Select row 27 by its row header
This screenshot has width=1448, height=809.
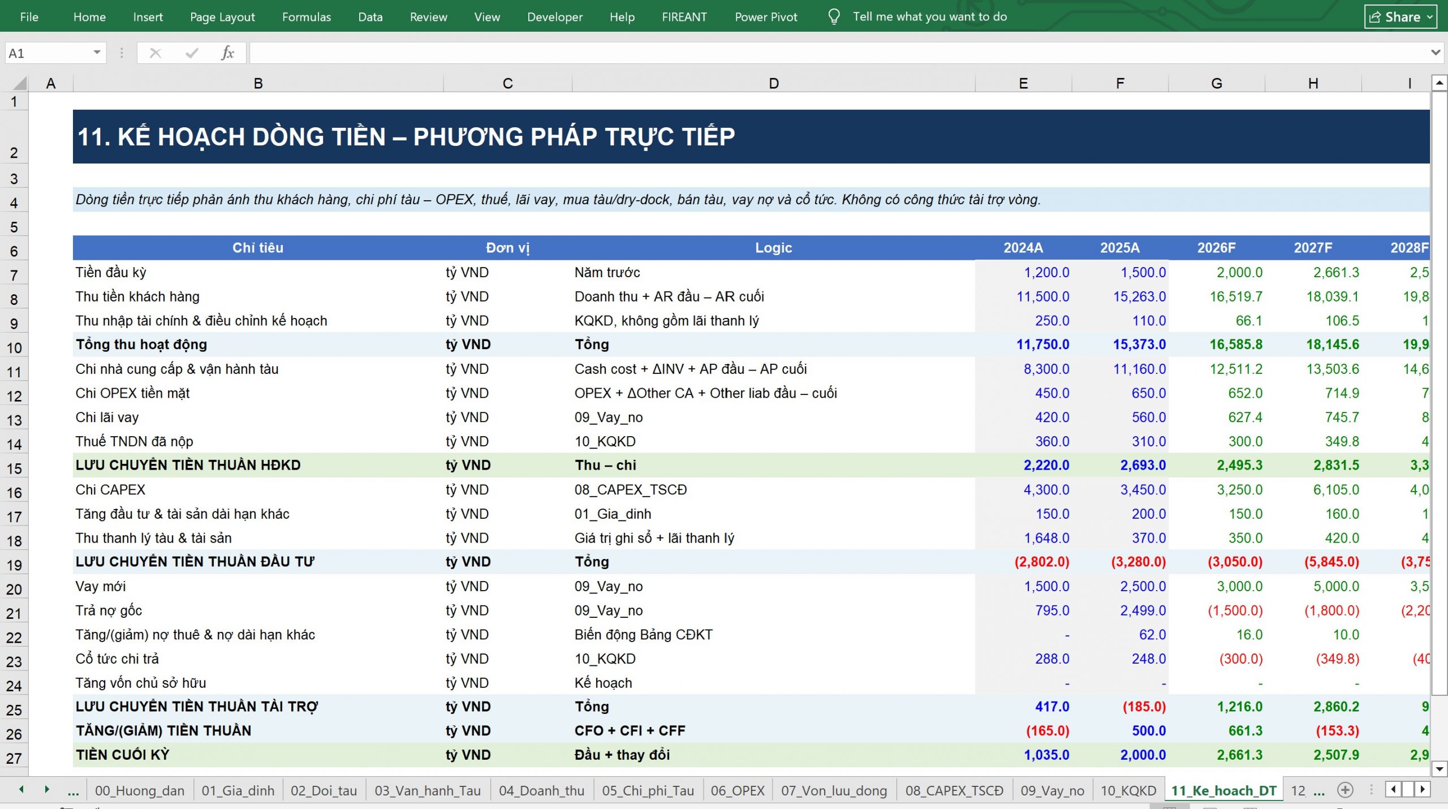coord(14,758)
